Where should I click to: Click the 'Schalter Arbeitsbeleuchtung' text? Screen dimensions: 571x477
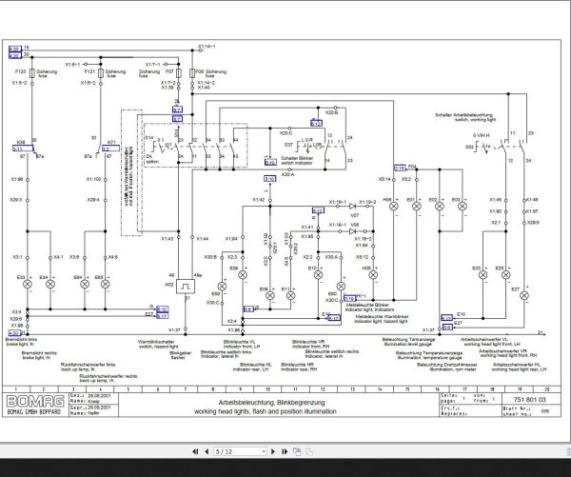pos(463,115)
